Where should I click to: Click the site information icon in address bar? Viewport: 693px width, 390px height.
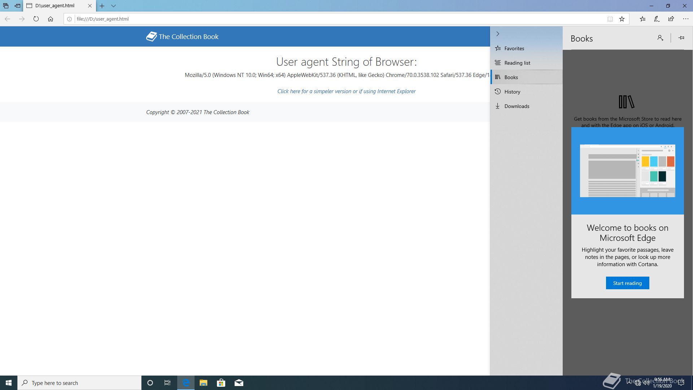click(69, 19)
